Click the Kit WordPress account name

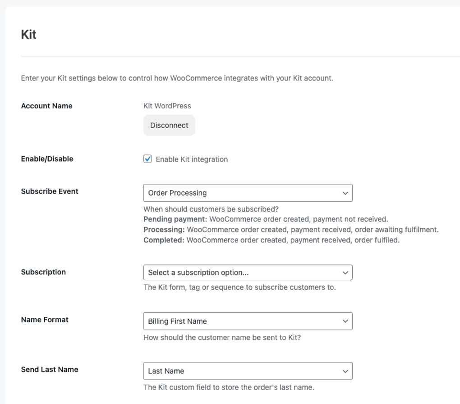[x=167, y=106]
